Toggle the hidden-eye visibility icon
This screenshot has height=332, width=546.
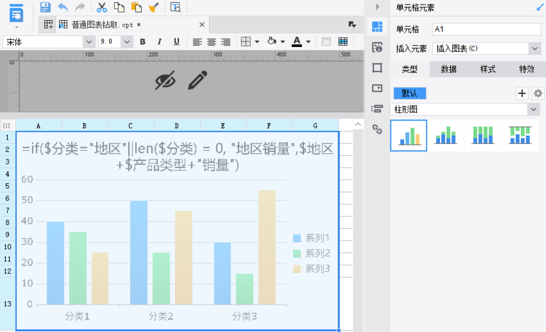[165, 80]
